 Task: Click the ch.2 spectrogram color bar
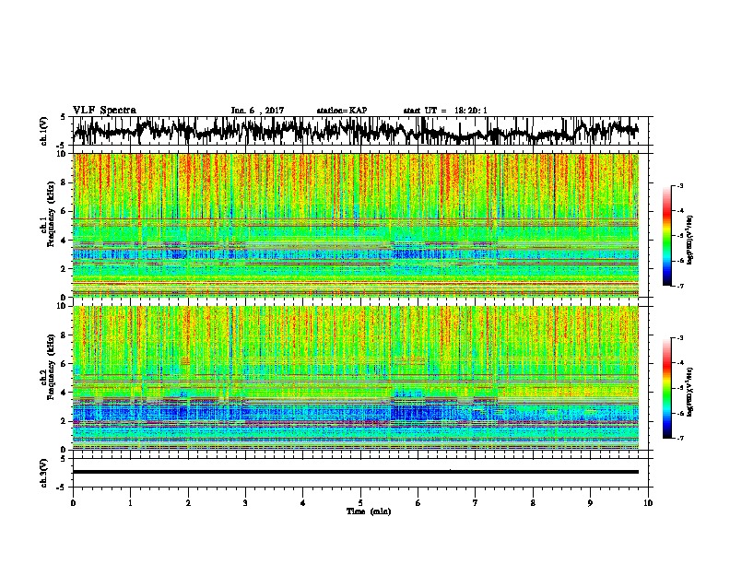pos(666,388)
